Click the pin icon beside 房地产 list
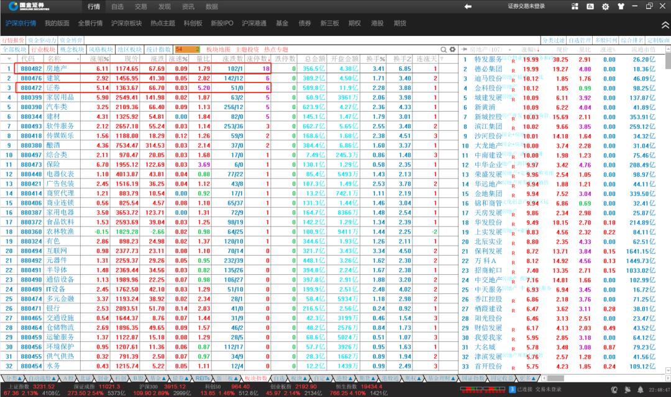671x397 pixels. coord(465,49)
